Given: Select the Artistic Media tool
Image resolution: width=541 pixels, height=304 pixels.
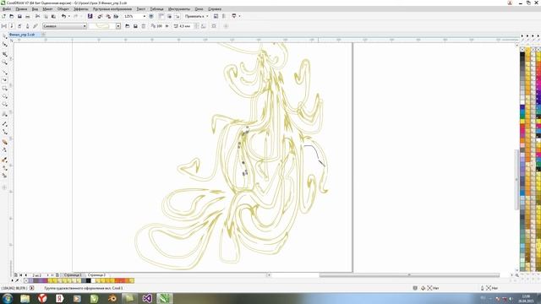Looking at the screenshot, I should 4,80.
